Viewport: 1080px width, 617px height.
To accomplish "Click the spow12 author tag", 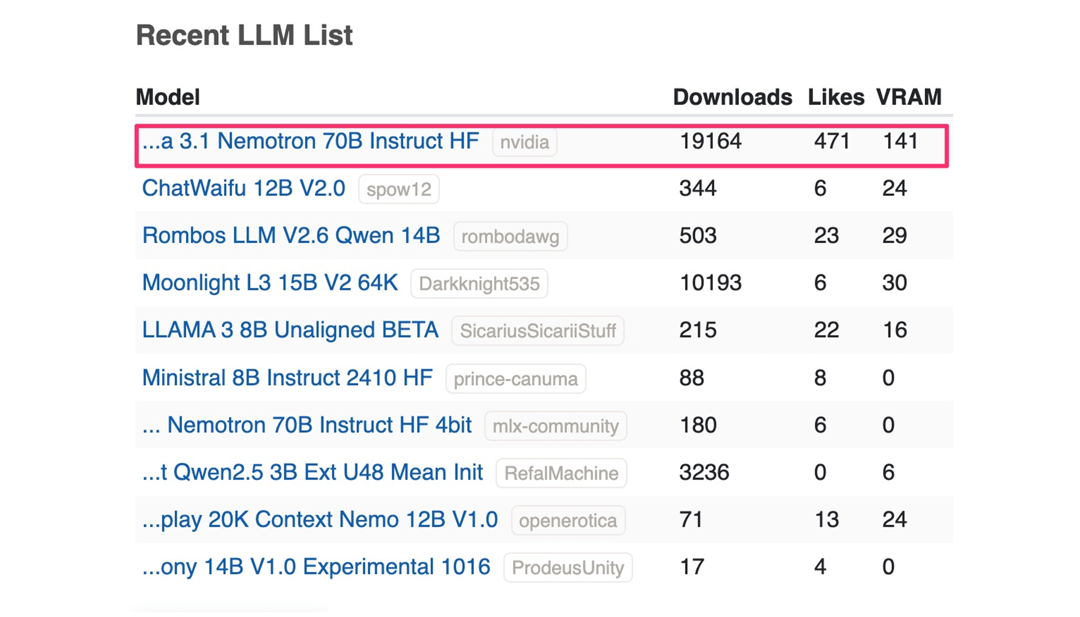I will [x=398, y=189].
